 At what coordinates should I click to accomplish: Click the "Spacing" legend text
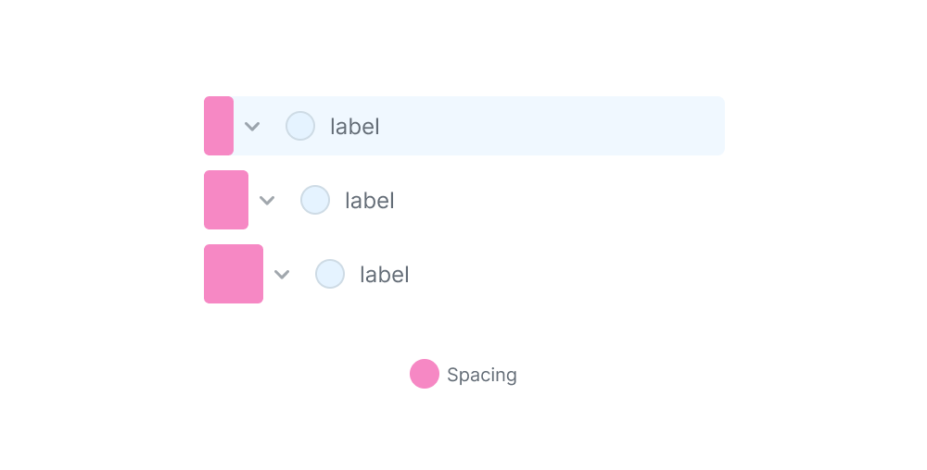pyautogui.click(x=482, y=375)
